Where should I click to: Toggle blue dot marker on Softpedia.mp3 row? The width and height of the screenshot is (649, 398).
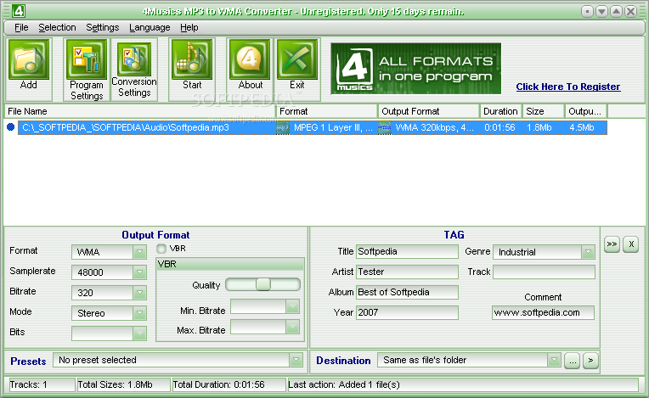click(11, 127)
